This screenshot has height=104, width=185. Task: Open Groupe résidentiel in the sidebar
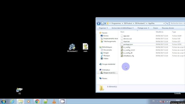109,64
